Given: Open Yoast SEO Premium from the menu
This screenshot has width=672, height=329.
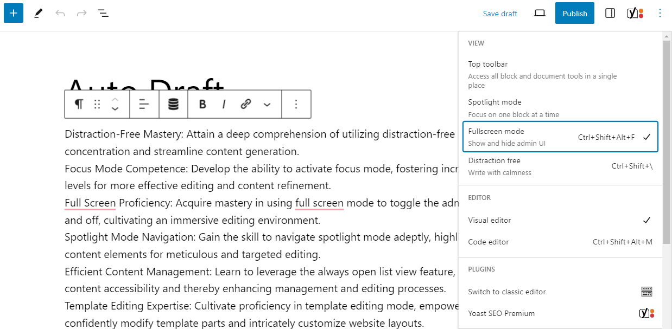Looking at the screenshot, I should pos(560,313).
